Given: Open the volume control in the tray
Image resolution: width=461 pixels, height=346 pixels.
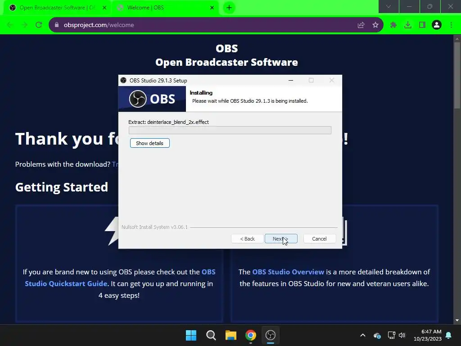Looking at the screenshot, I should tap(402, 335).
